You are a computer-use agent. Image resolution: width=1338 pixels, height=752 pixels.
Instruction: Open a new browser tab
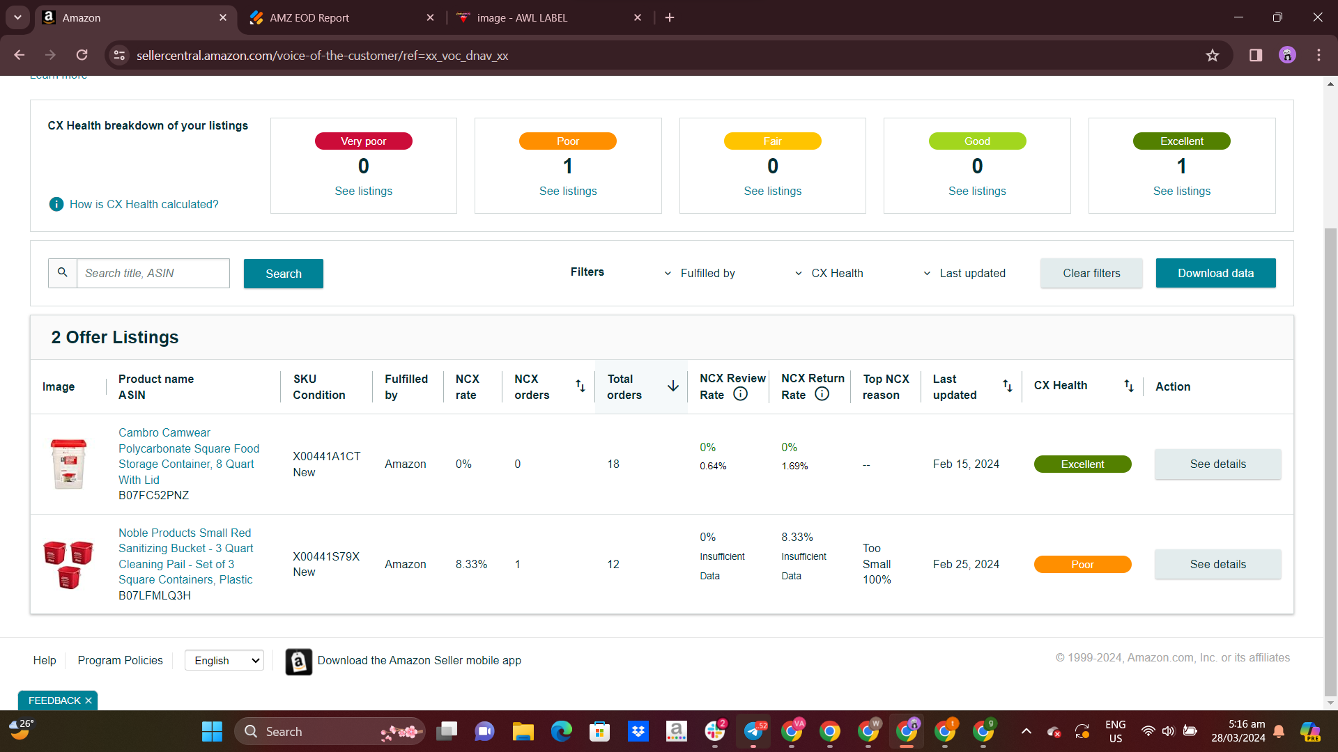670,17
